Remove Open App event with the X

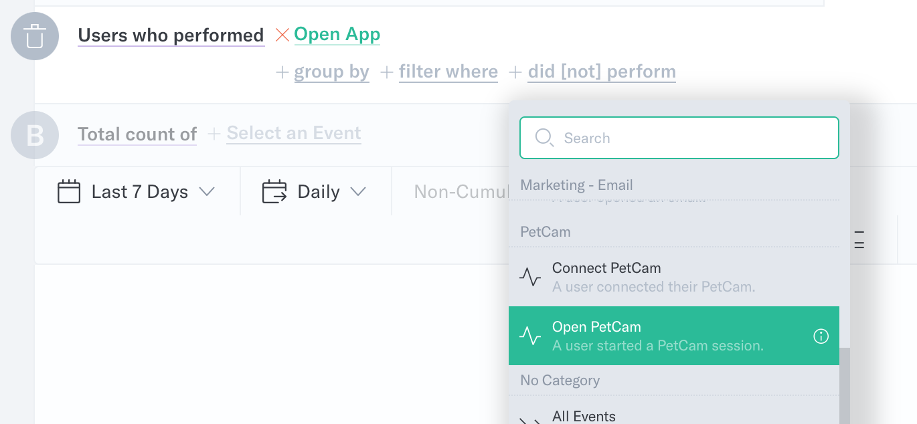[282, 35]
